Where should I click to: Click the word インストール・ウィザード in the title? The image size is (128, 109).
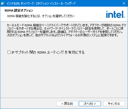click(x=63, y=4)
